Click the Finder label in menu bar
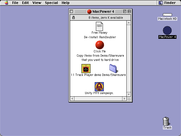The height and width of the screenshot is (136, 181). pyautogui.click(x=170, y=3)
